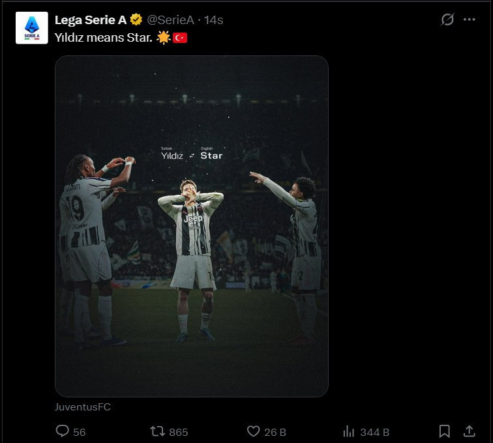
Task: Click the tweet text 'Yıldız means Star.'
Action: pyautogui.click(x=104, y=38)
